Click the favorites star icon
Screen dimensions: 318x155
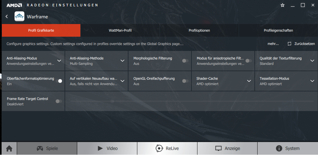283,5
